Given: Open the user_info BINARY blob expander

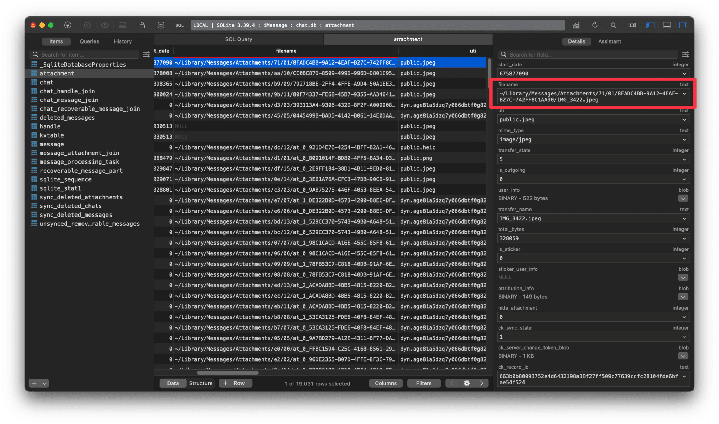Looking at the screenshot, I should 682,198.
